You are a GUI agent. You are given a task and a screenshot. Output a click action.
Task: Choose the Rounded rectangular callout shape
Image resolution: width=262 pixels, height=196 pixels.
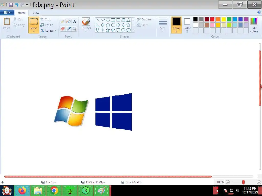click(x=118, y=30)
